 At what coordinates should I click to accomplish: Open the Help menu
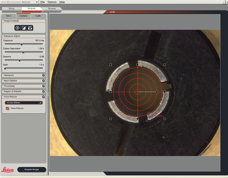click(x=62, y=2)
